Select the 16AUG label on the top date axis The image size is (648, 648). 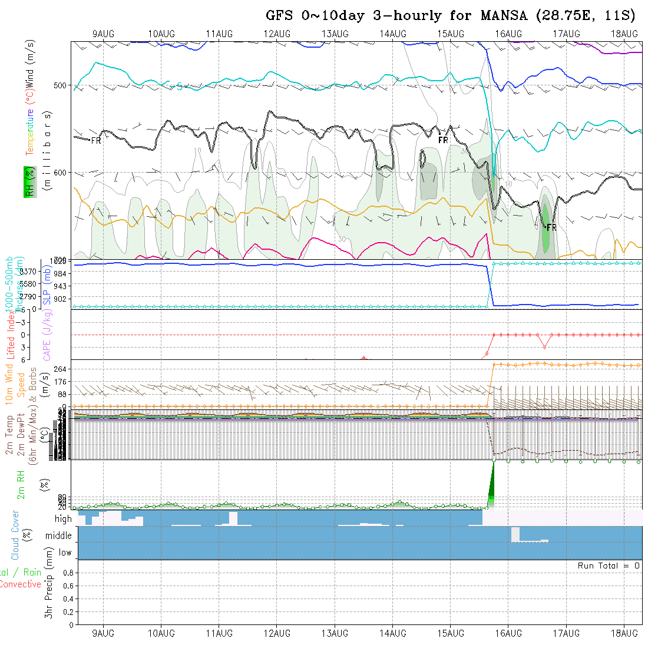point(509,34)
